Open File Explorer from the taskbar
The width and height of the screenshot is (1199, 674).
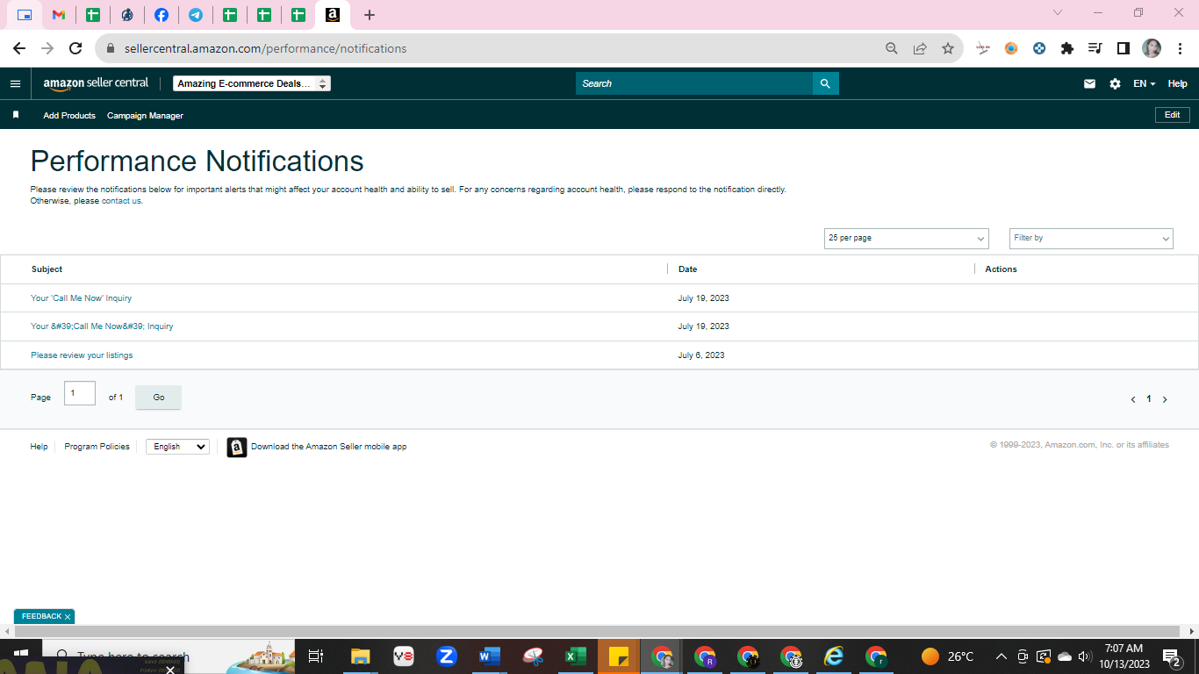(360, 656)
